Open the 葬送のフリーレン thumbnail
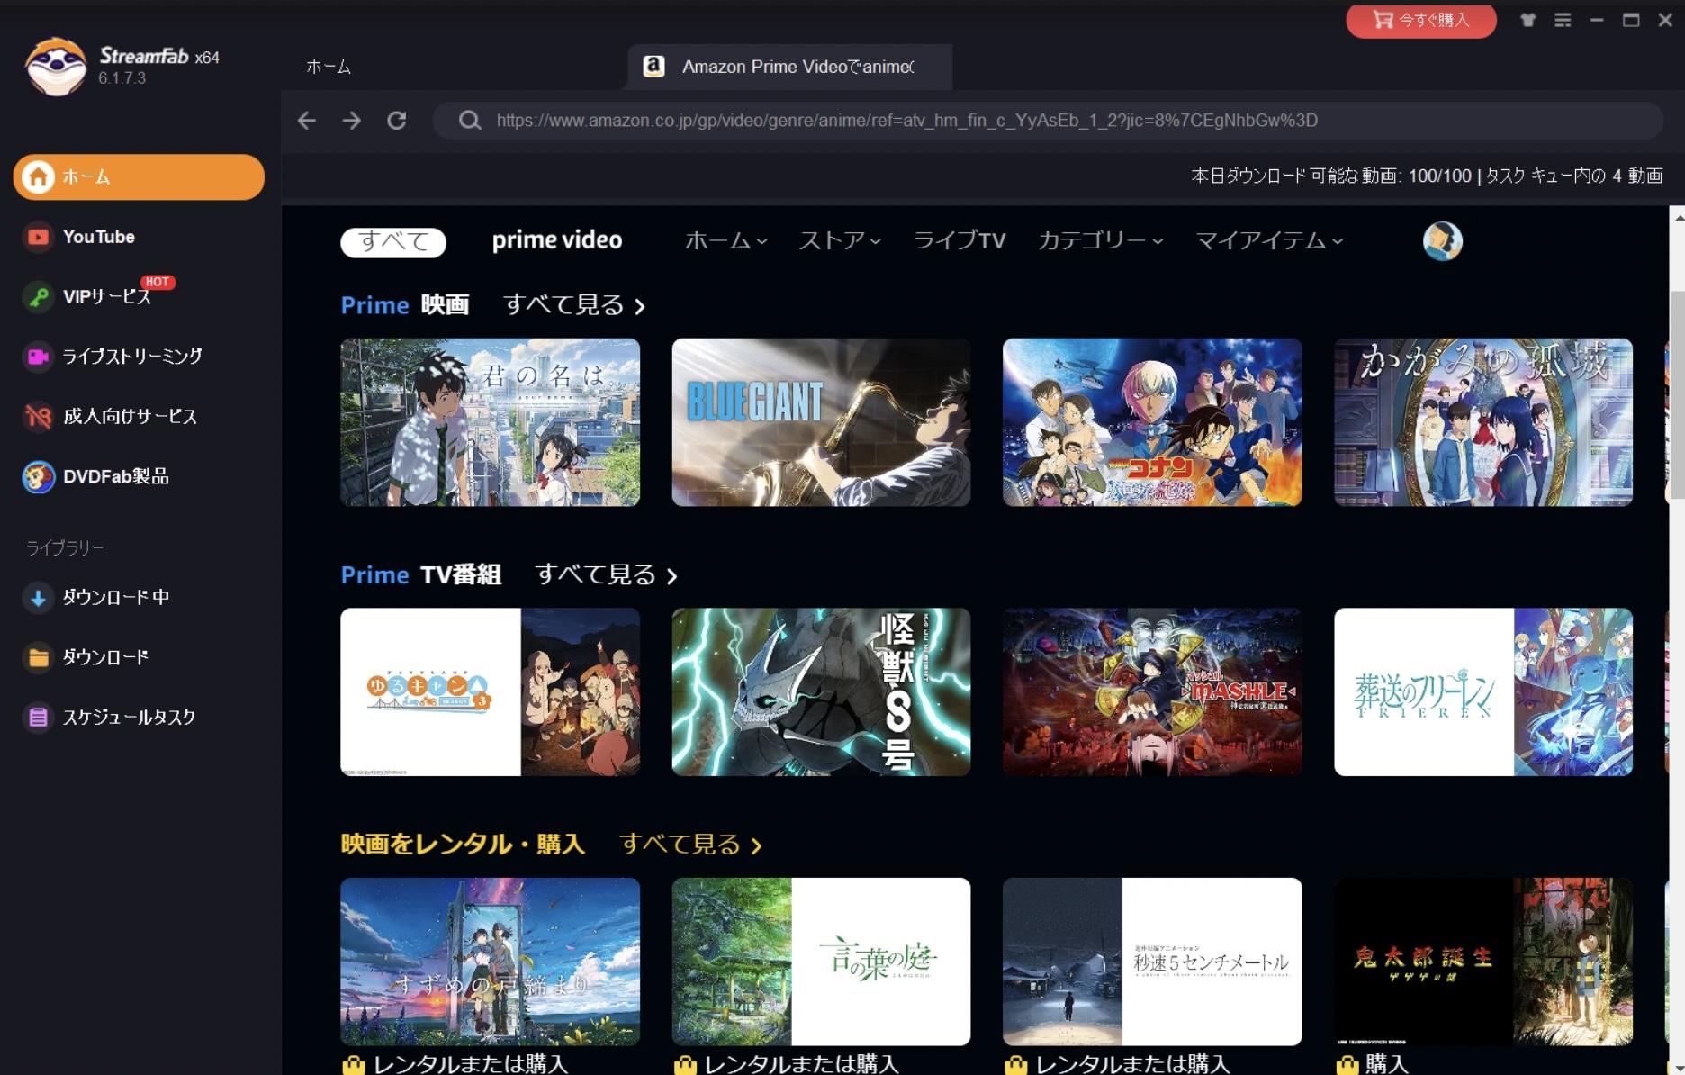1685x1075 pixels. click(1483, 691)
